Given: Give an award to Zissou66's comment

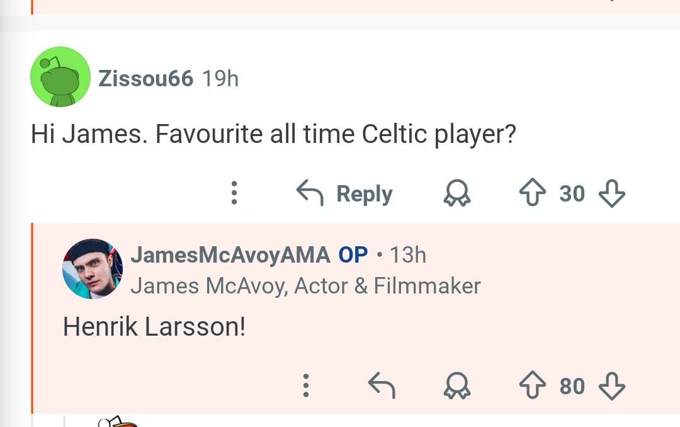Looking at the screenshot, I should pos(457,193).
